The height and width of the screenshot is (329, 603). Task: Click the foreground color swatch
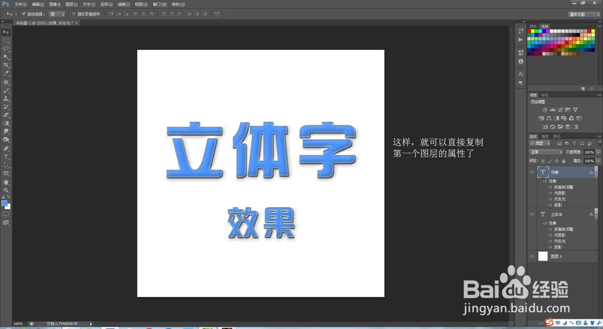click(4, 203)
